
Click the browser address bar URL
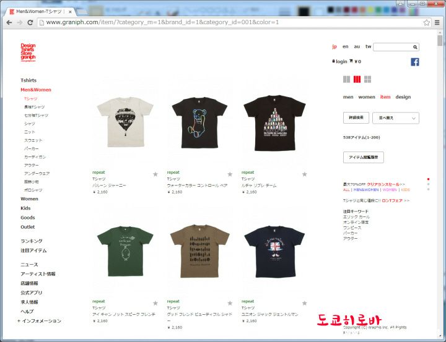click(x=162, y=22)
